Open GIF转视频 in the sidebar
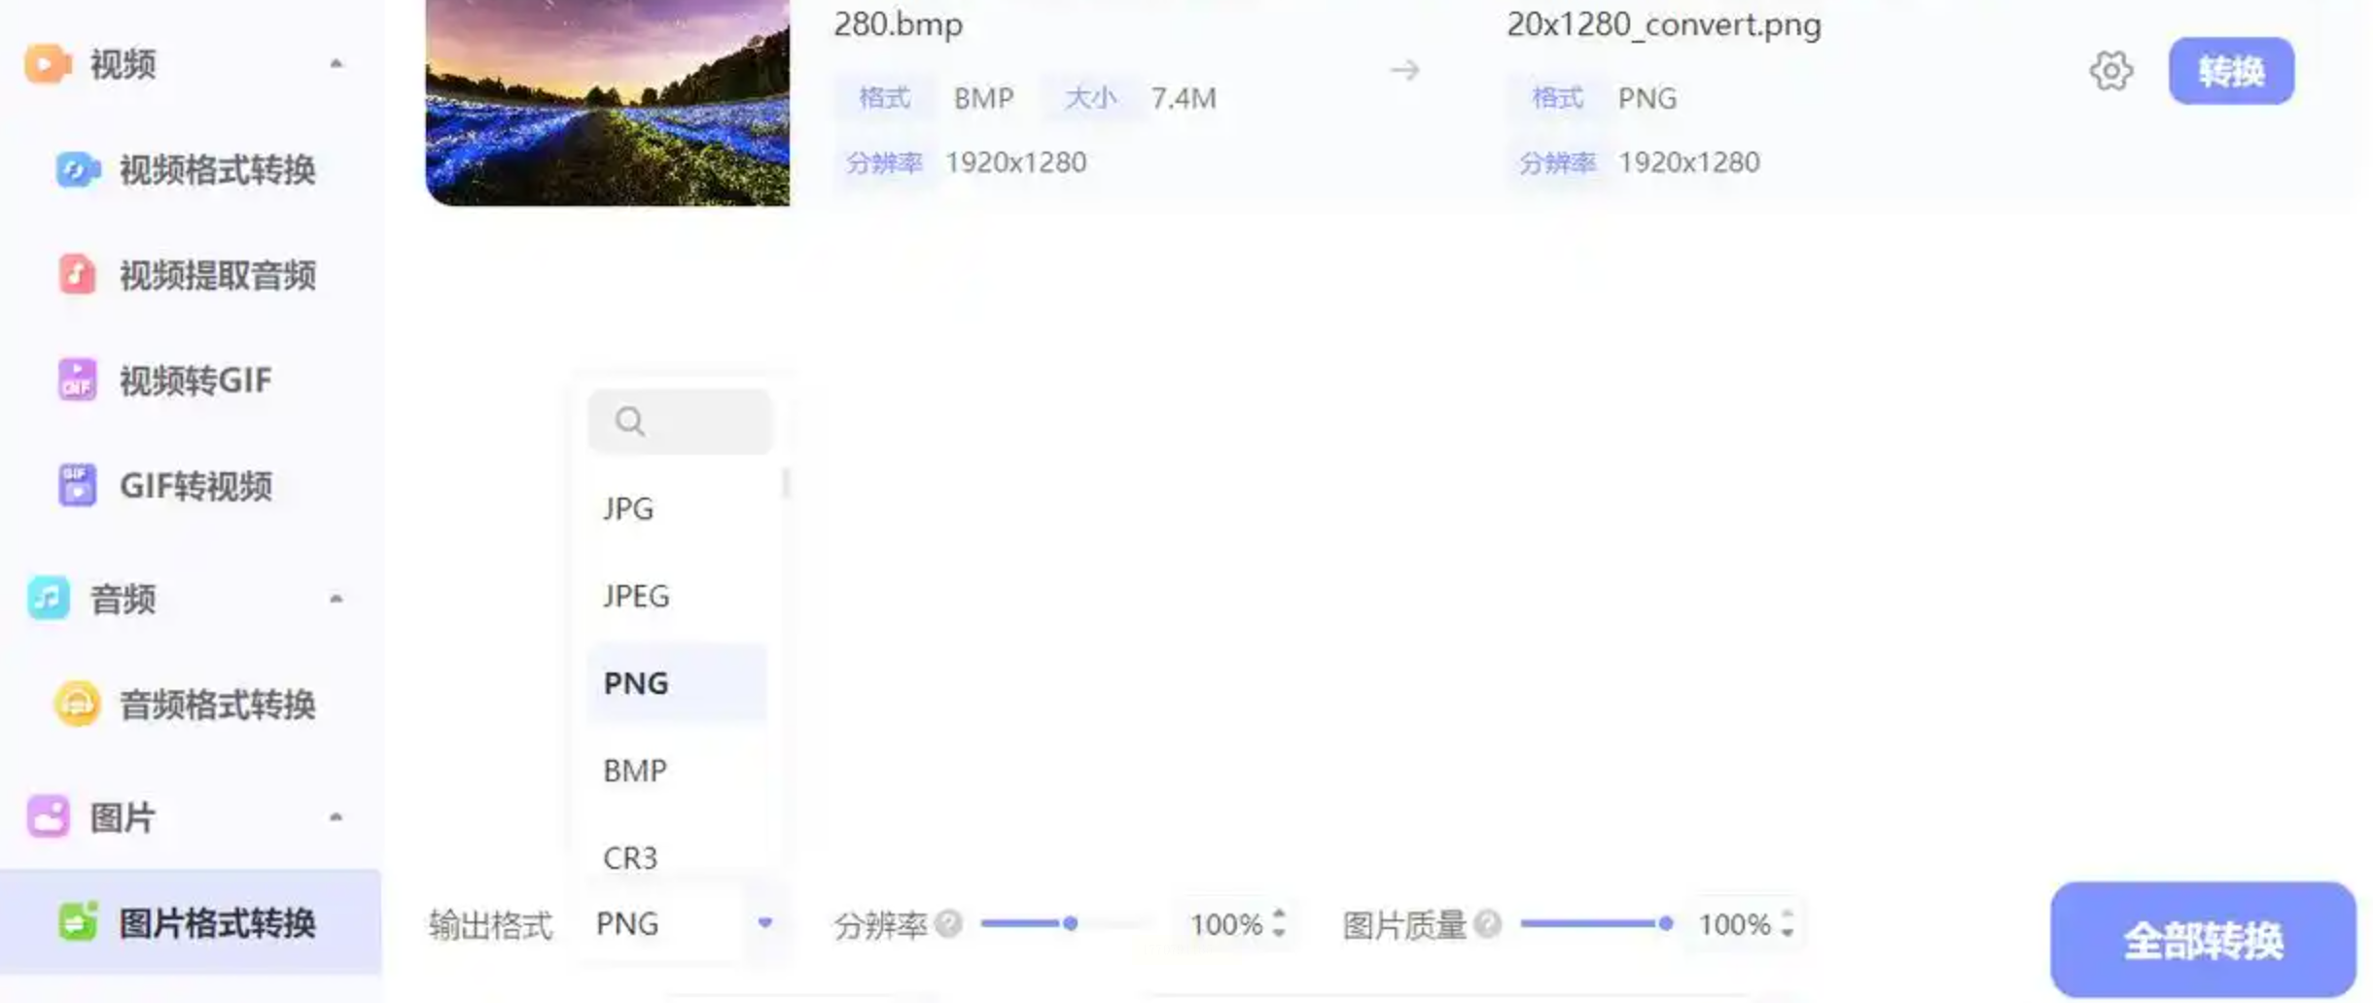The height and width of the screenshot is (1003, 2373). click(189, 485)
